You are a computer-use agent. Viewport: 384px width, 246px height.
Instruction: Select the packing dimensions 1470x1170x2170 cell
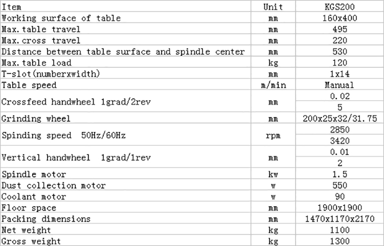tap(339, 219)
